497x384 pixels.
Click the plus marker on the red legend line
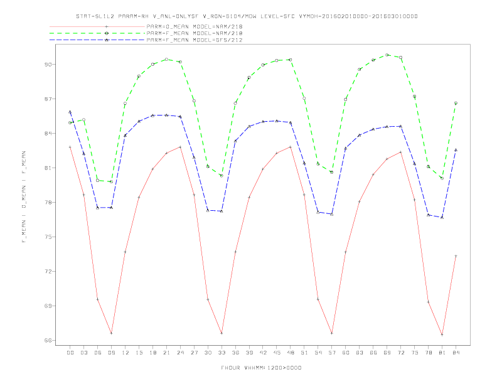coord(107,26)
